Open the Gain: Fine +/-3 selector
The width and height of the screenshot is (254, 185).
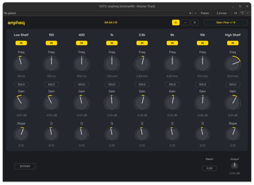tap(226, 23)
